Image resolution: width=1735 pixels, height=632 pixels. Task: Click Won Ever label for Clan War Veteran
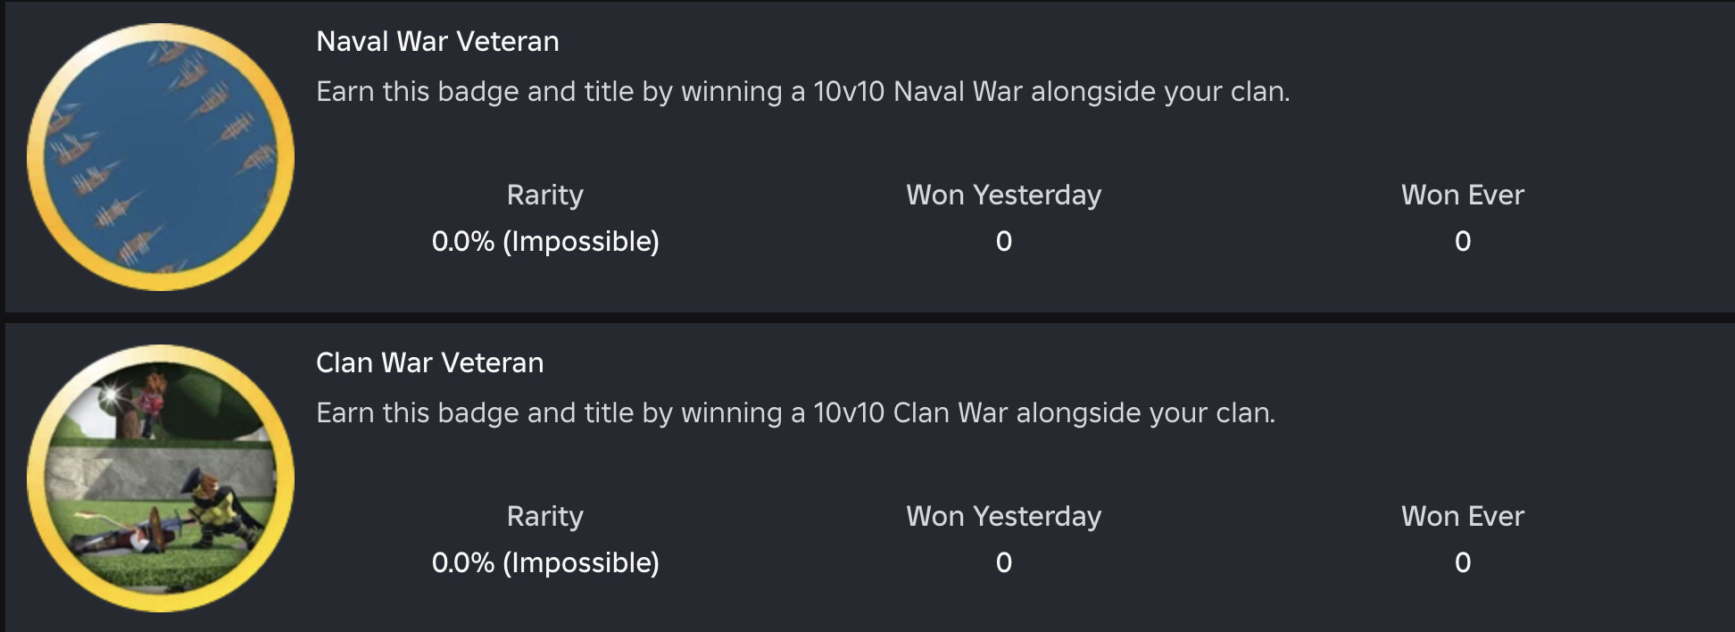point(1462,517)
